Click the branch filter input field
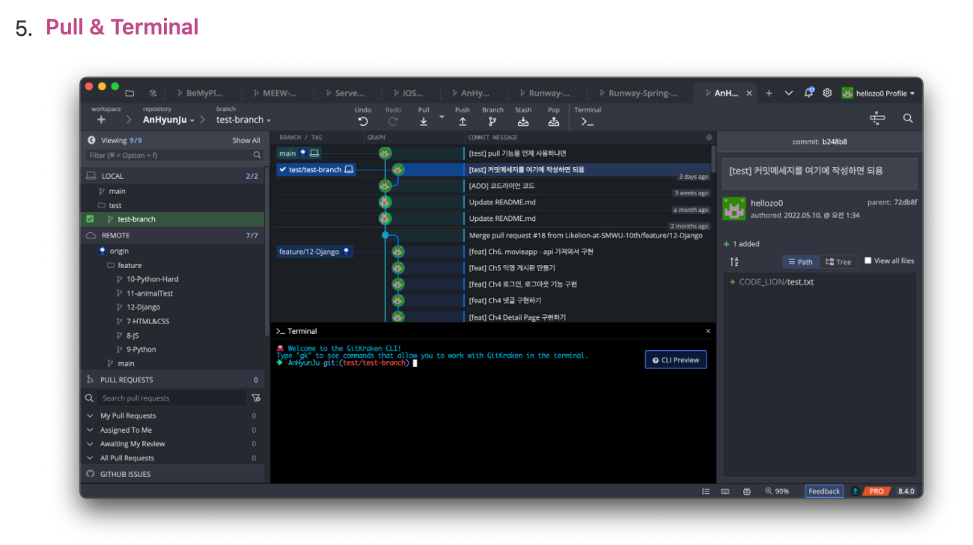Screen dimensions: 973x545 coord(174,155)
